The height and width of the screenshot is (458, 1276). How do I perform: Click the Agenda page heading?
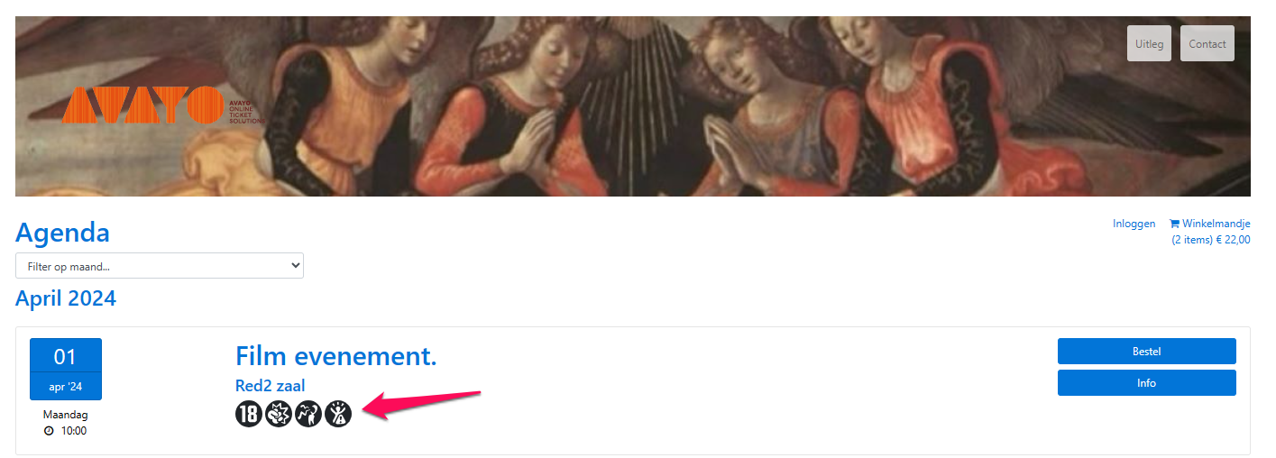coord(63,233)
